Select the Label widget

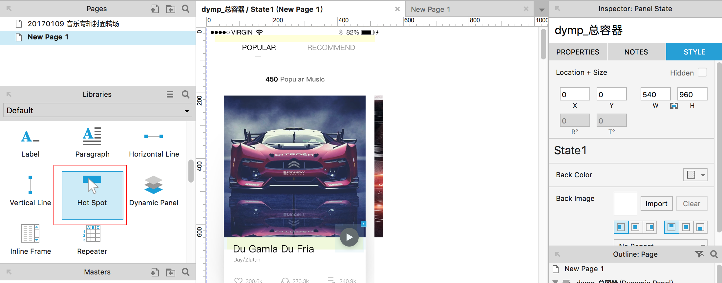pyautogui.click(x=30, y=143)
